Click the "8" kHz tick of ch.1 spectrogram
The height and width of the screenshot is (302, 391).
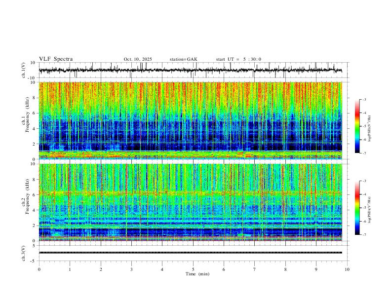34,98
